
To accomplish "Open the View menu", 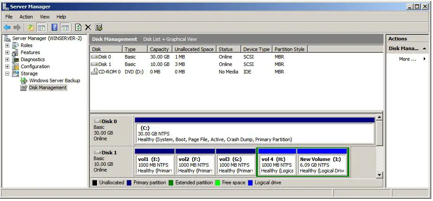I will (x=45, y=17).
